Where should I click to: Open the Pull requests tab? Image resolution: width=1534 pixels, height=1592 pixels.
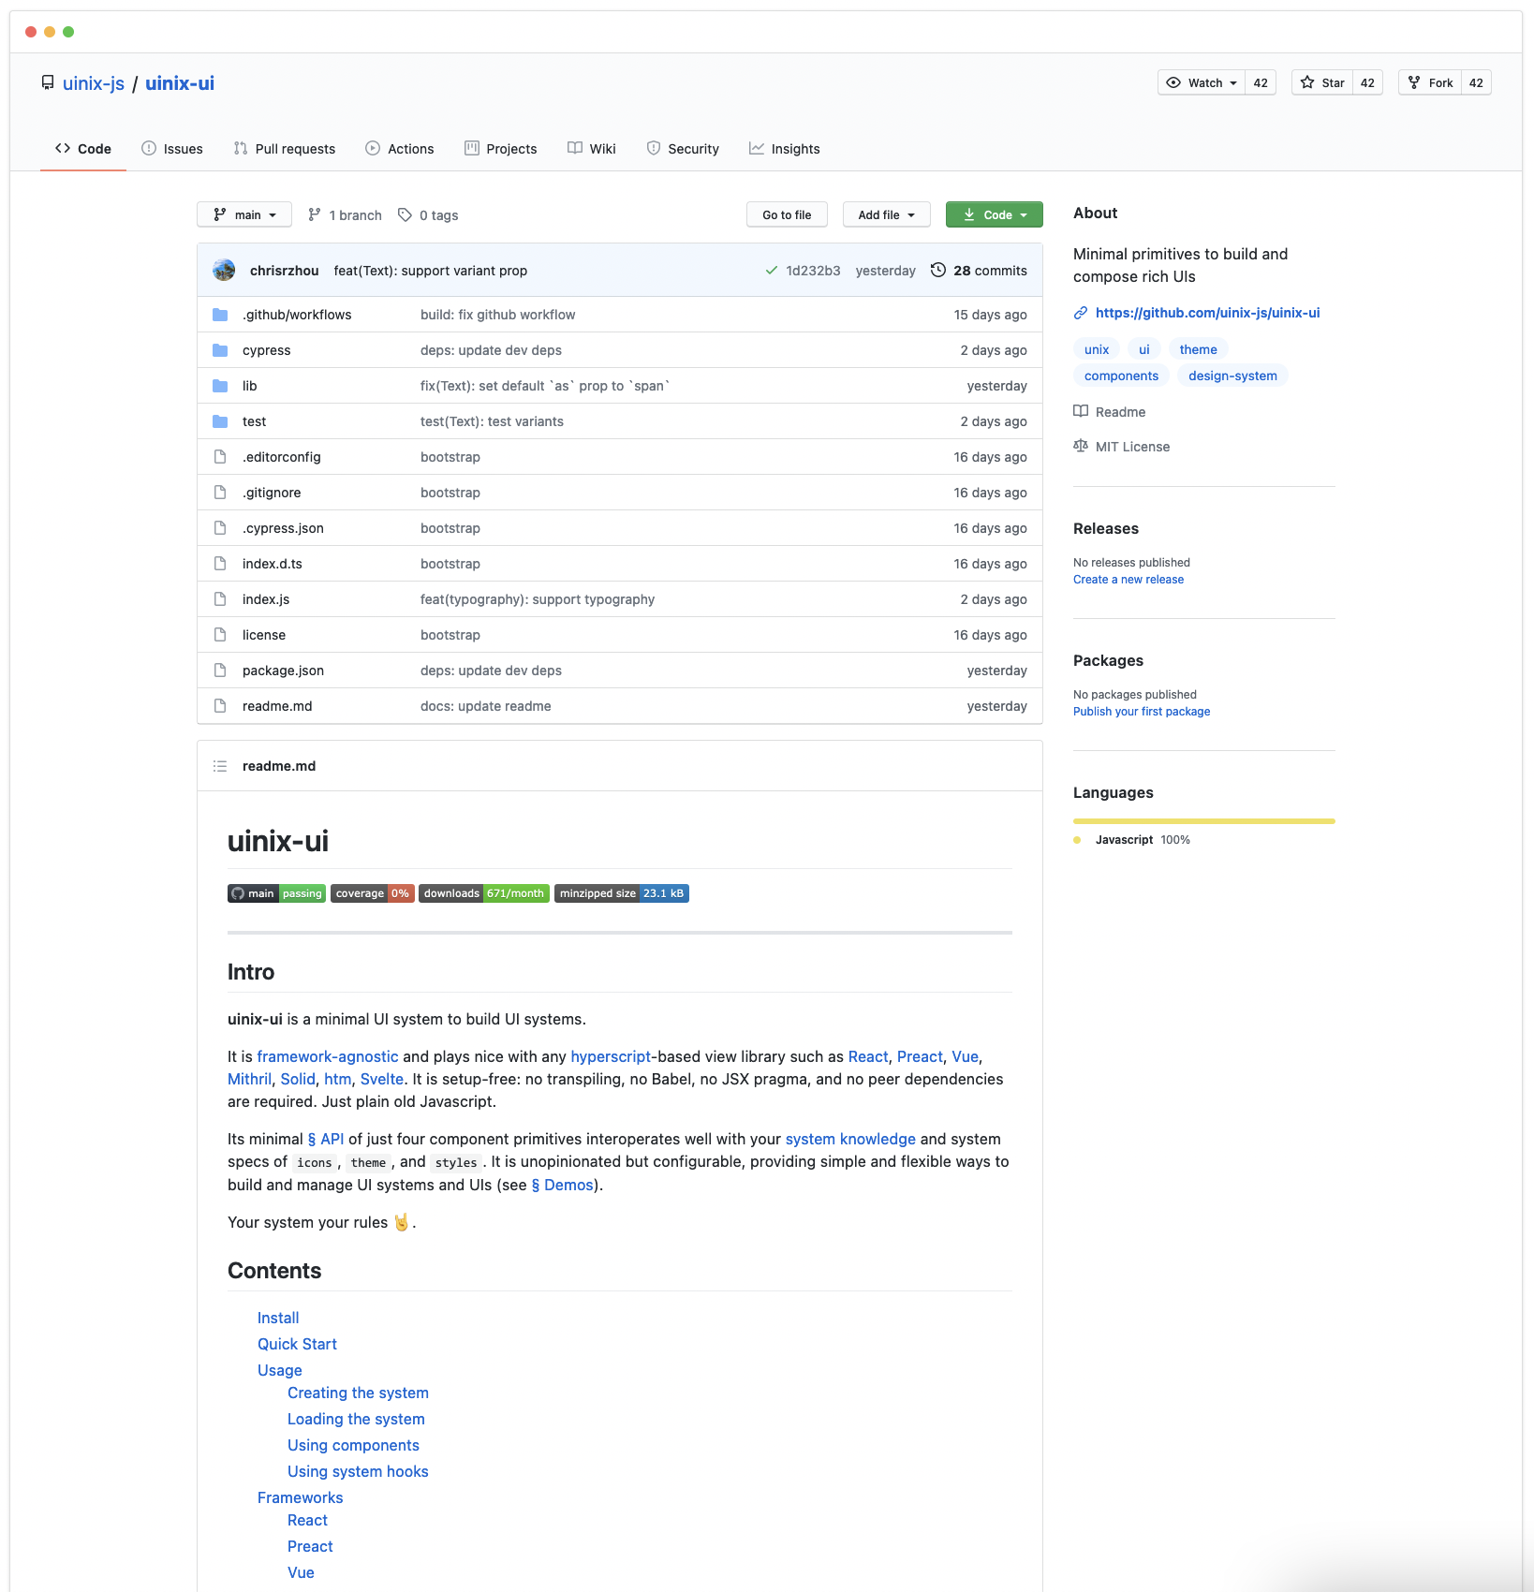tap(285, 148)
